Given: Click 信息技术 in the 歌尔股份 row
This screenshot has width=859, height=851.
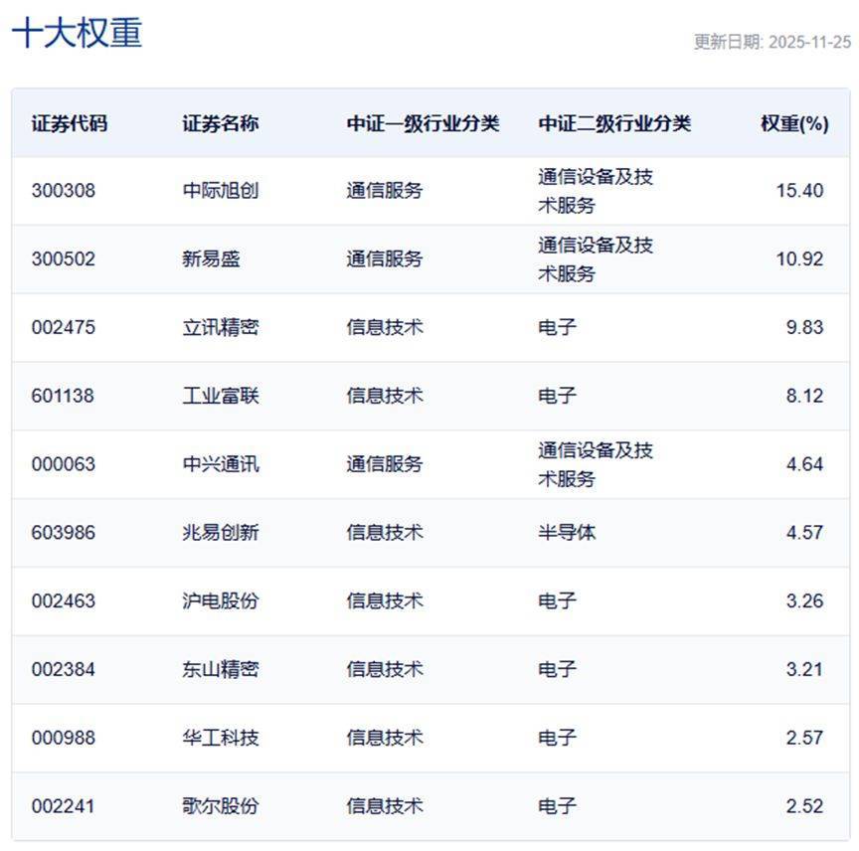Looking at the screenshot, I should coord(385,806).
